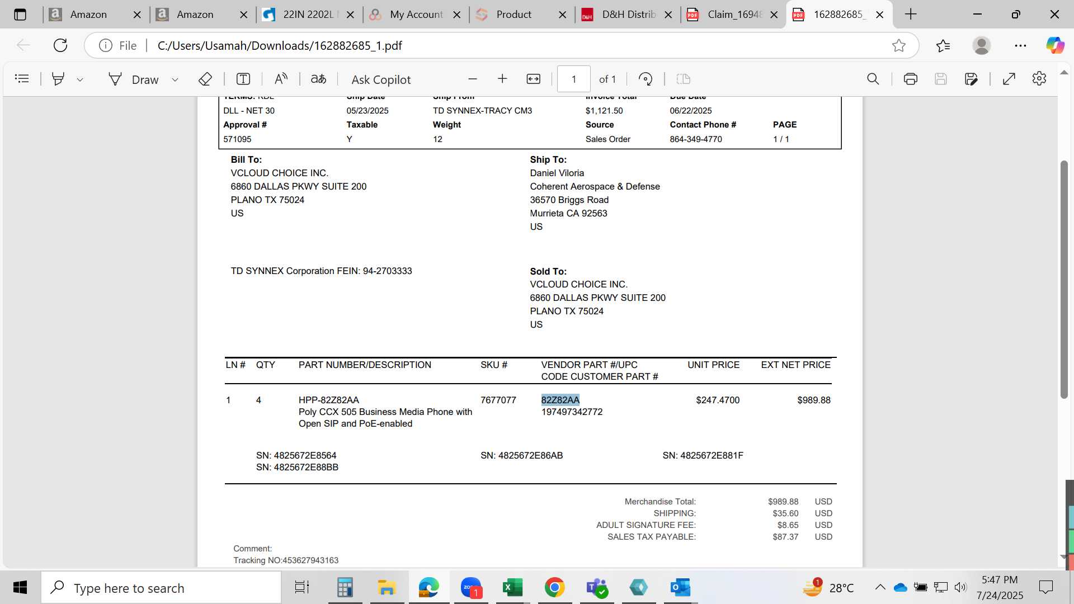Open the Favorites list
This screenshot has height=604, width=1074.
943,45
